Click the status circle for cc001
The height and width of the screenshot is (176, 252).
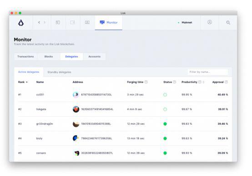pos(165,95)
